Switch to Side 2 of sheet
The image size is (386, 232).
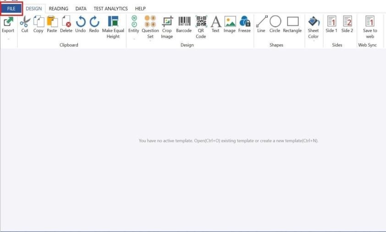pos(347,24)
